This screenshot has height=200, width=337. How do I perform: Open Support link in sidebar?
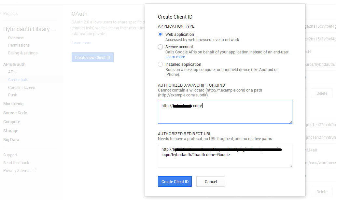10,155
